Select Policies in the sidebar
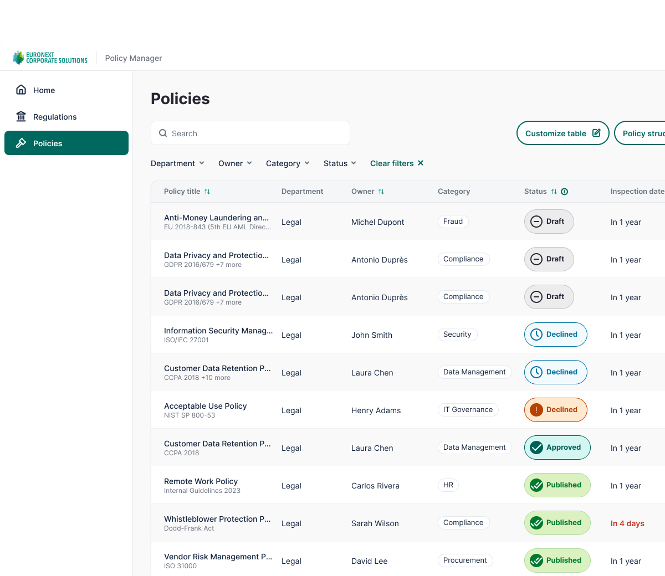This screenshot has width=665, height=576. tap(66, 143)
